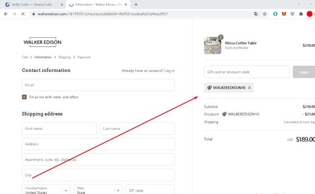Click the Alissa Coffee Table thumbnail
Image resolution: width=315 pixels, height=194 pixels.
tap(213, 45)
